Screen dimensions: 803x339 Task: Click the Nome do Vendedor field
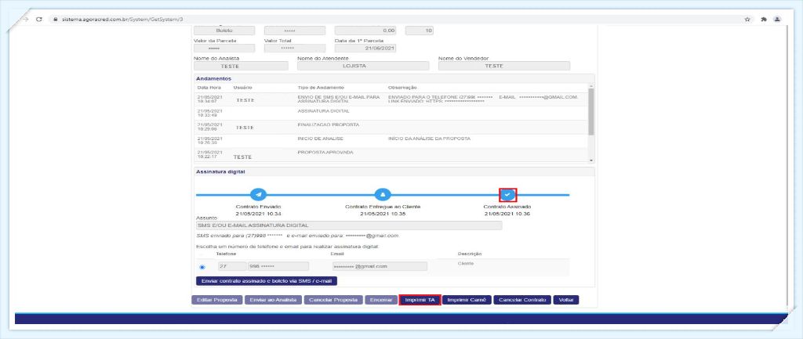point(504,66)
